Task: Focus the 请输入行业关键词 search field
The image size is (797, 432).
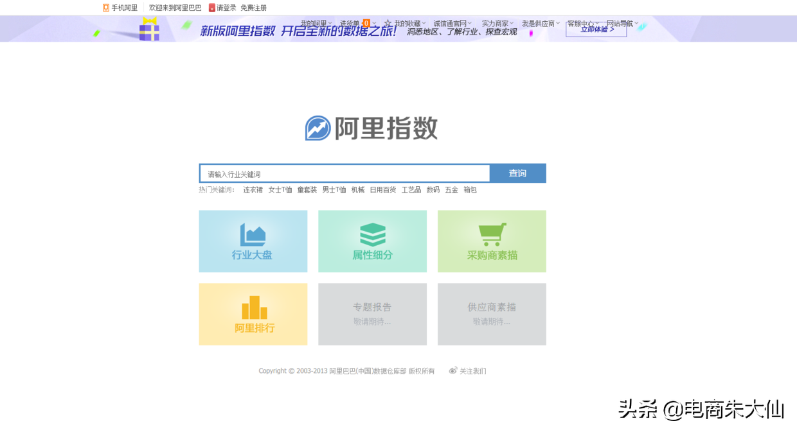Action: click(345, 174)
